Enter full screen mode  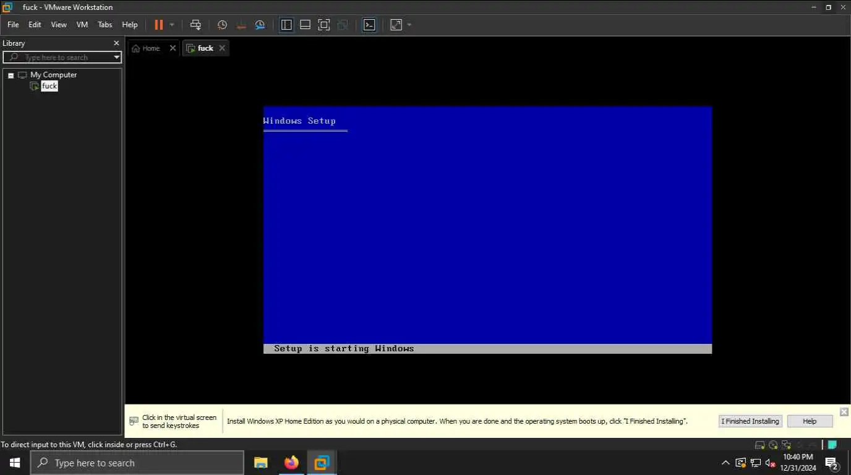pyautogui.click(x=323, y=25)
